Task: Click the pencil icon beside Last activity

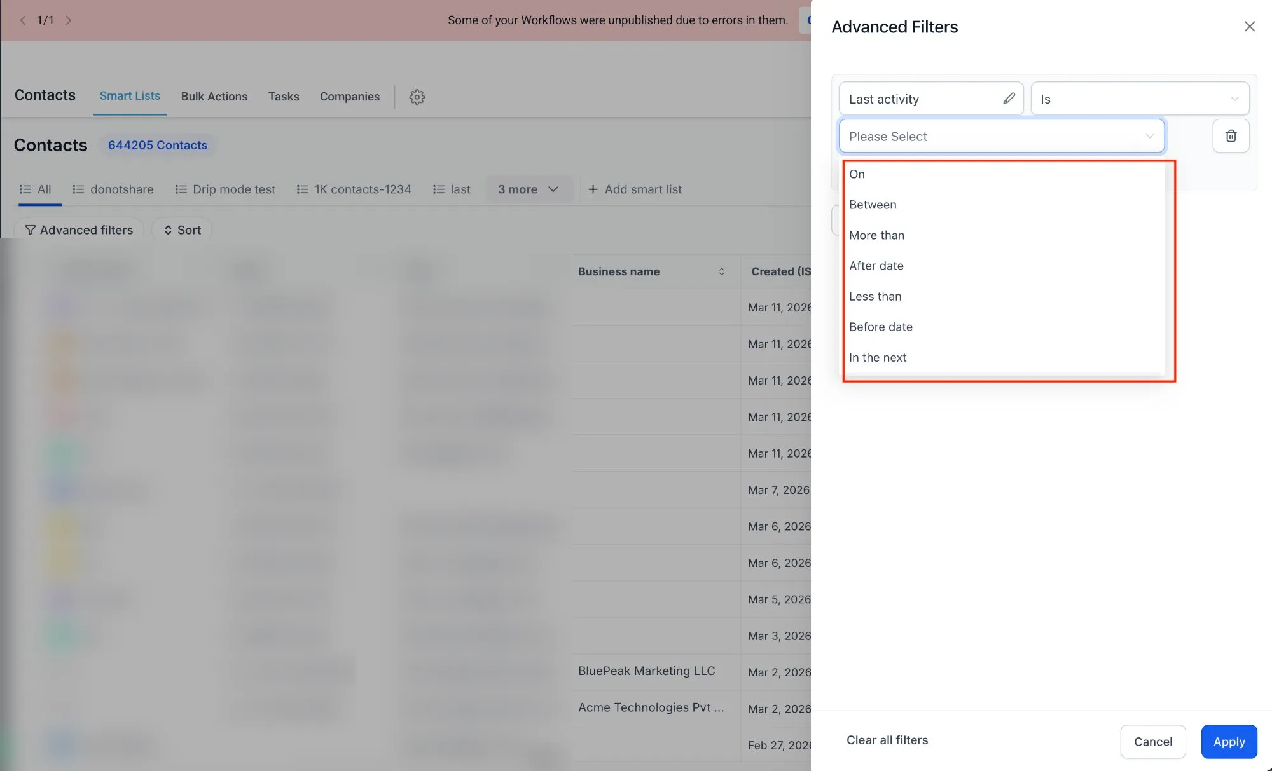Action: [x=1009, y=99]
